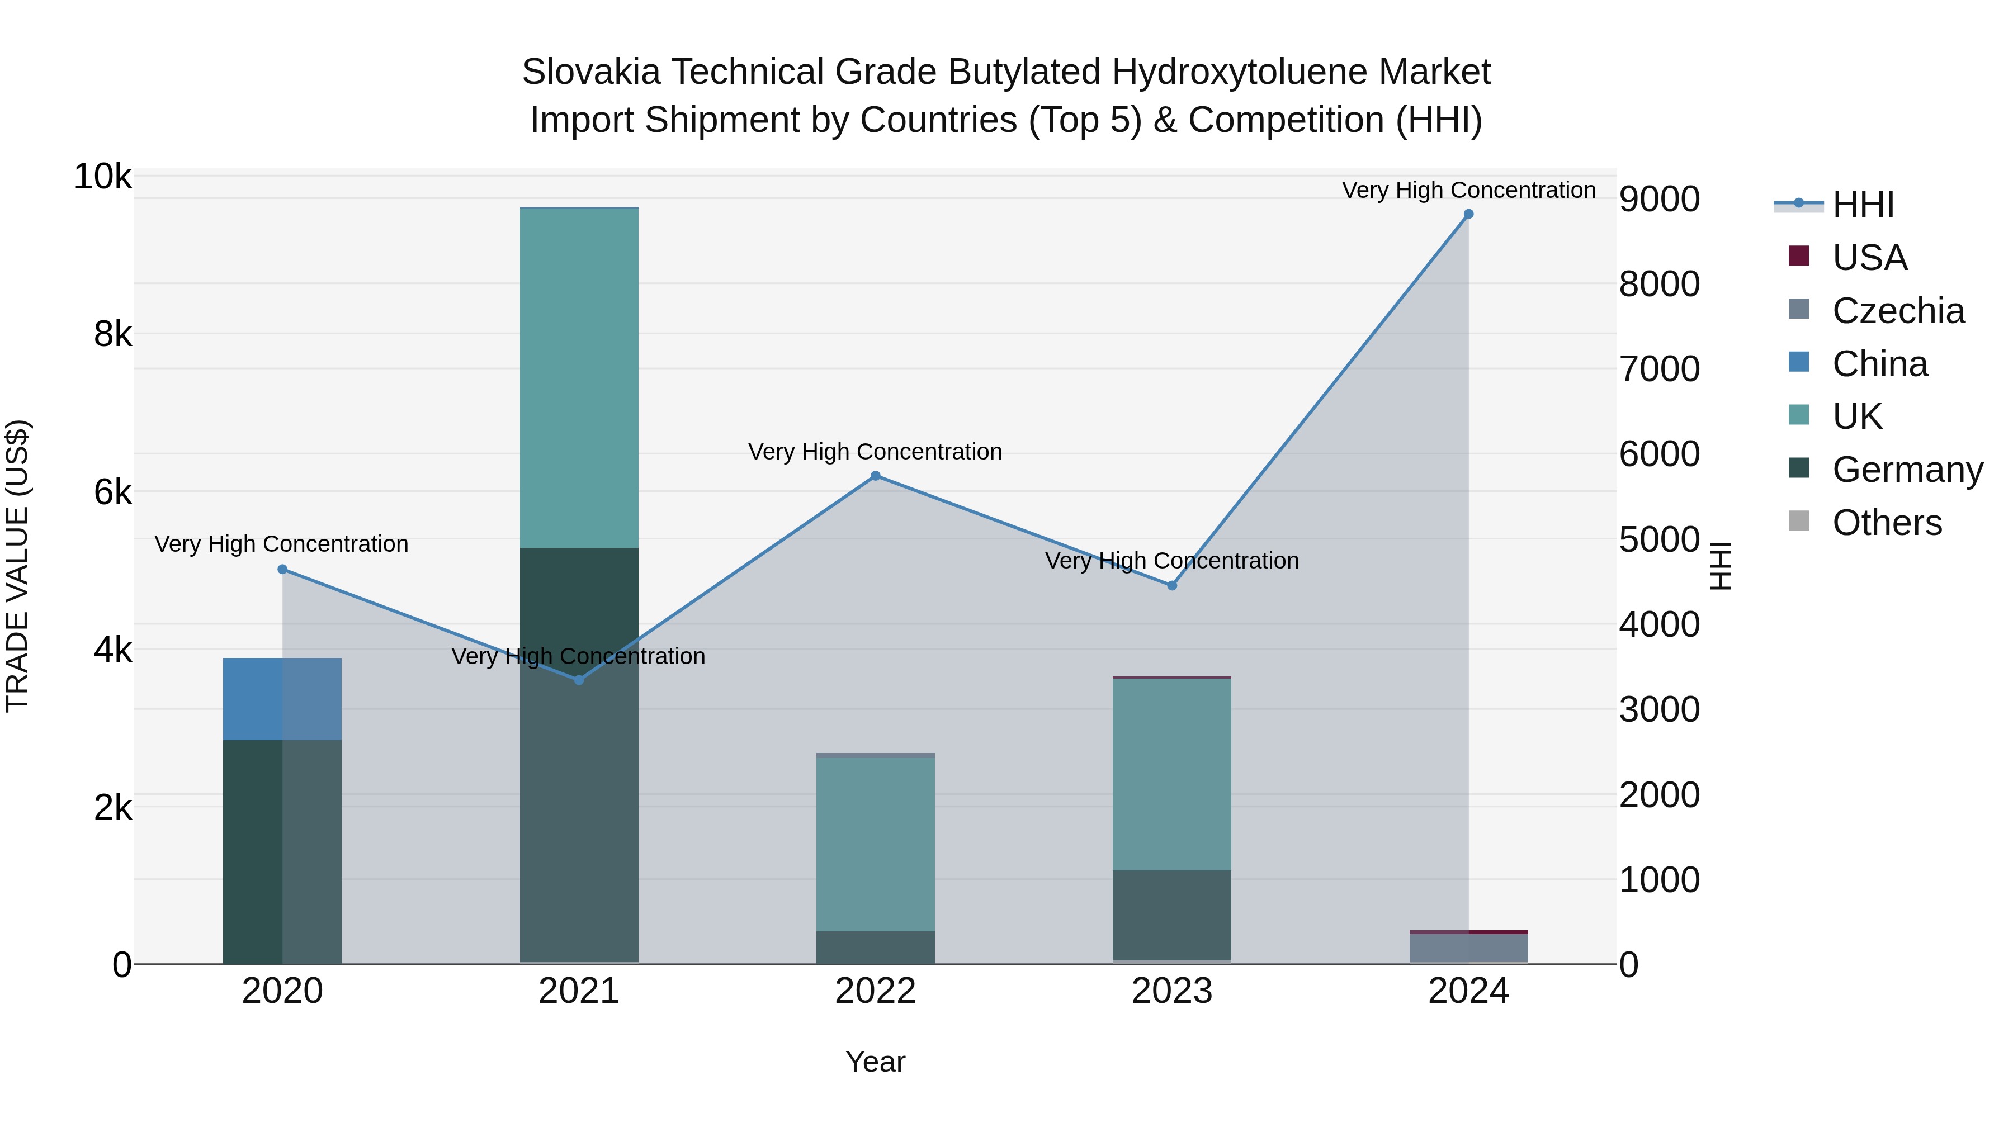Click the UK teal legend swatch
The height and width of the screenshot is (1132, 2013).
click(1799, 414)
